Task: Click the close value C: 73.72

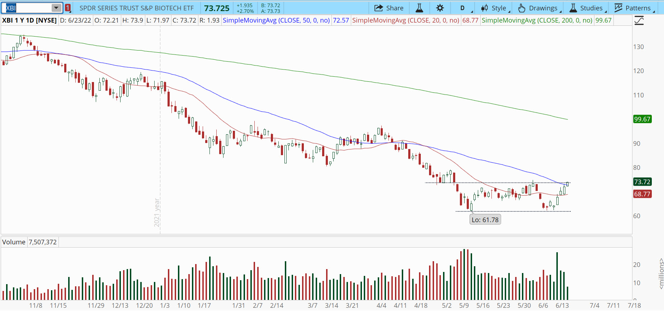Action: click(184, 20)
